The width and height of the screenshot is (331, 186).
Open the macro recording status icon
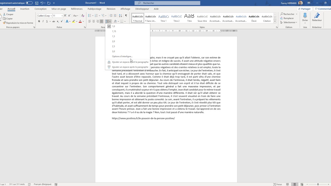tap(56, 184)
